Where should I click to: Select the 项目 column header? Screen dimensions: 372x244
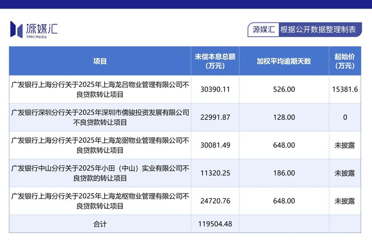click(100, 61)
